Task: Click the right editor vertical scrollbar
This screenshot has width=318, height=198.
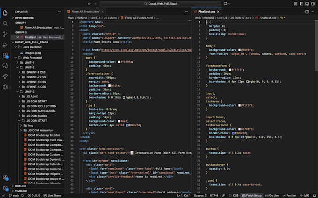Action: [x=317, y=45]
